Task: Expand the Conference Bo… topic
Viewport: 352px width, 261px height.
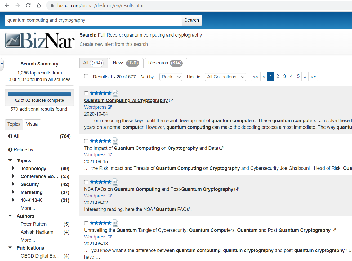Action: [13, 176]
